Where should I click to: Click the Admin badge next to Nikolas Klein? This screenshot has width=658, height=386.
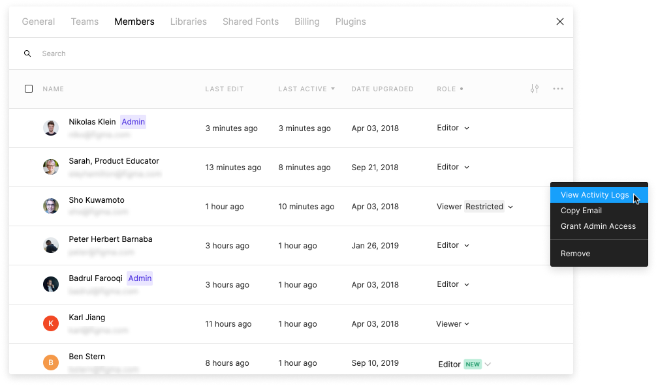133,121
